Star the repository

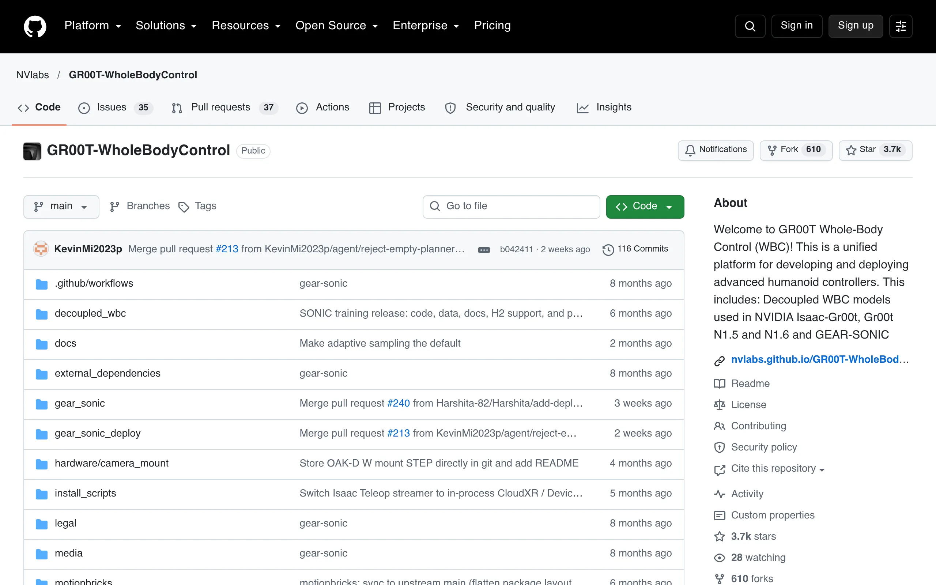click(875, 150)
